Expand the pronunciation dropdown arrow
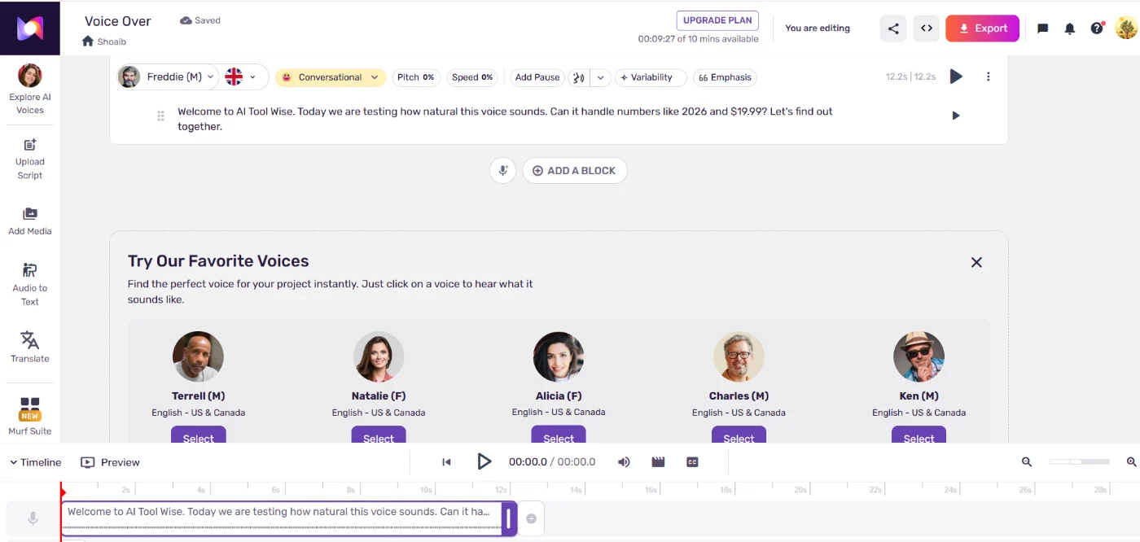This screenshot has width=1140, height=542. [x=600, y=77]
